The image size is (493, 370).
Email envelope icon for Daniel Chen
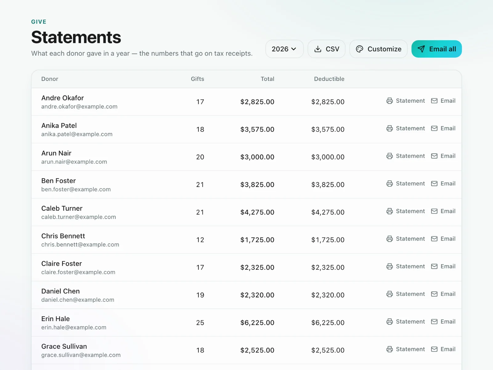pos(434,294)
